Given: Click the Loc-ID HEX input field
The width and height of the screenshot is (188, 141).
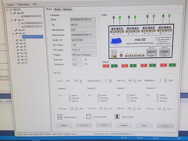Looking at the screenshot, I should (x=76, y=81).
